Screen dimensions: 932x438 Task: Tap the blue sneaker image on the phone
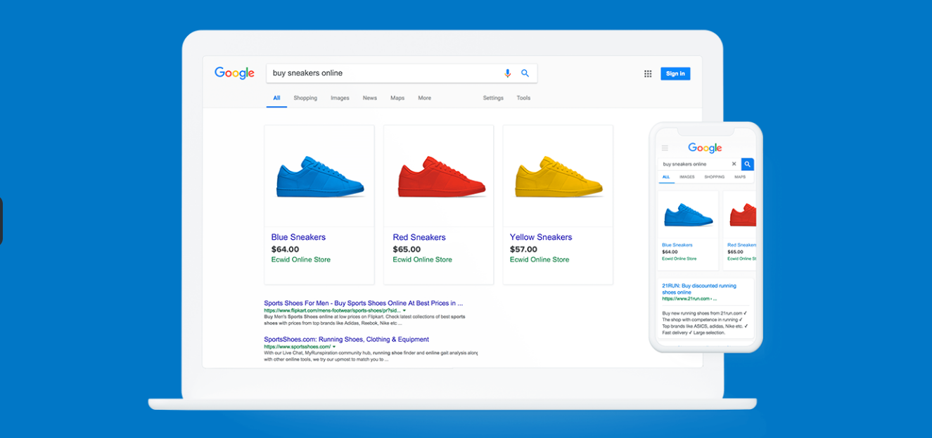click(x=687, y=215)
